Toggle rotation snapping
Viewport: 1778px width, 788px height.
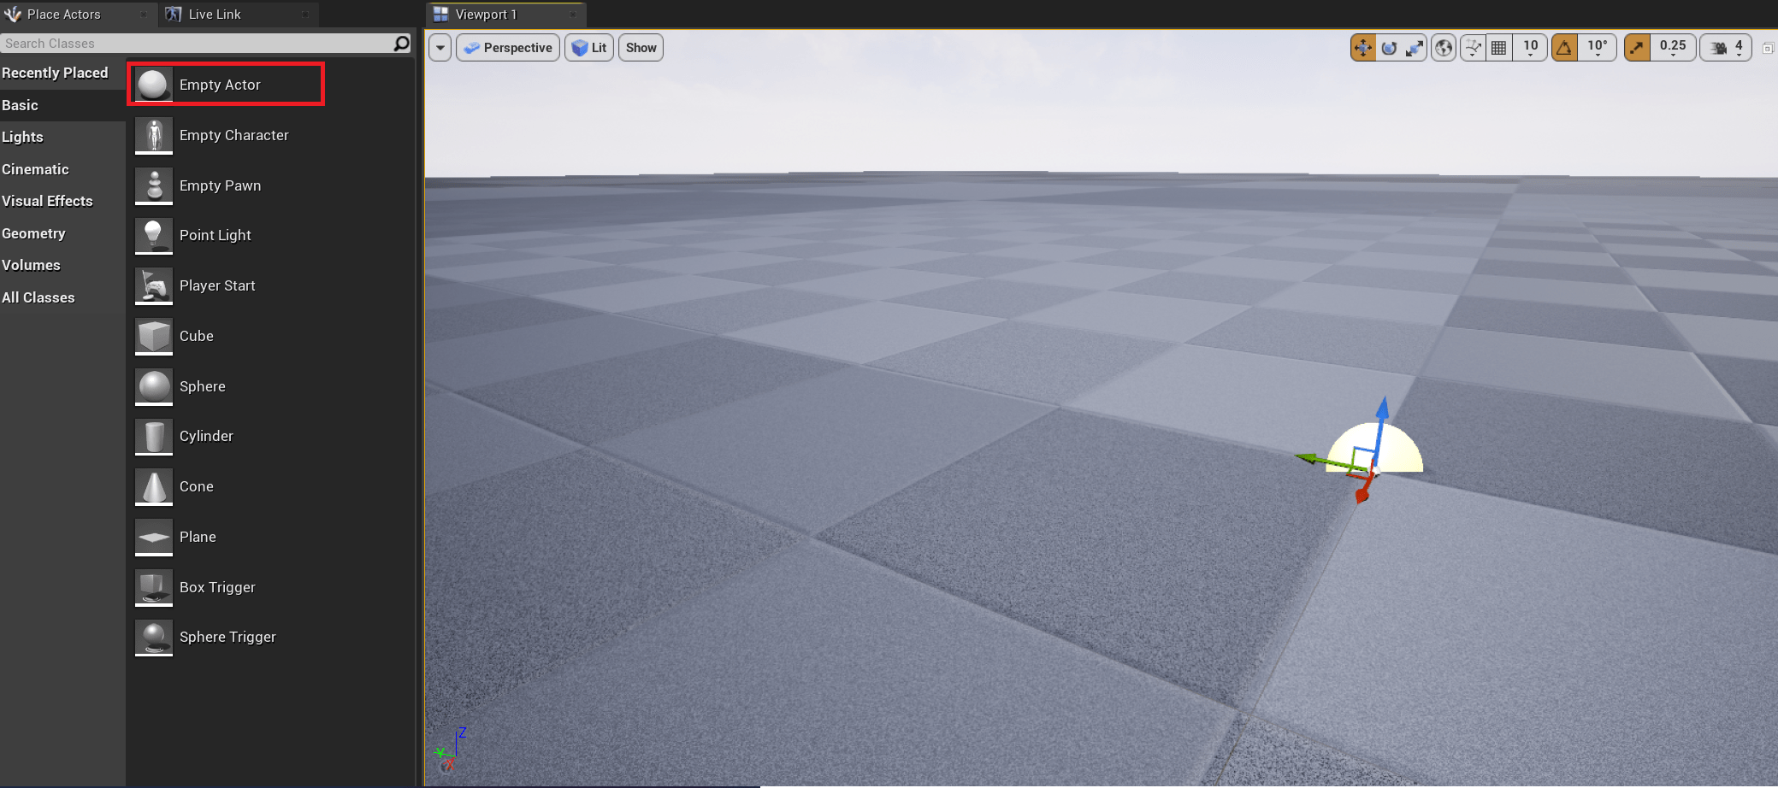pyautogui.click(x=1563, y=47)
